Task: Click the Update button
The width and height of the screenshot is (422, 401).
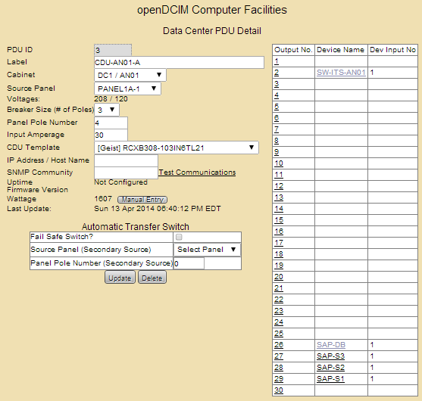Action: [x=120, y=278]
